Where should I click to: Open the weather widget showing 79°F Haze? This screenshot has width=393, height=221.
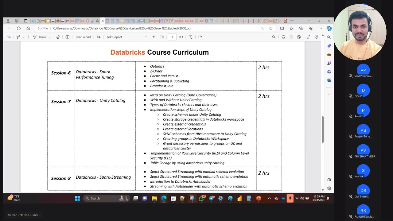coord(14,198)
